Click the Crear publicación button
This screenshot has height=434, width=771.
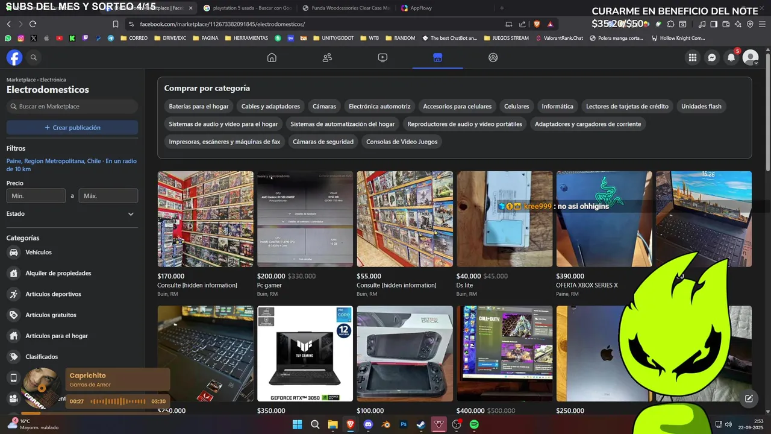click(72, 128)
